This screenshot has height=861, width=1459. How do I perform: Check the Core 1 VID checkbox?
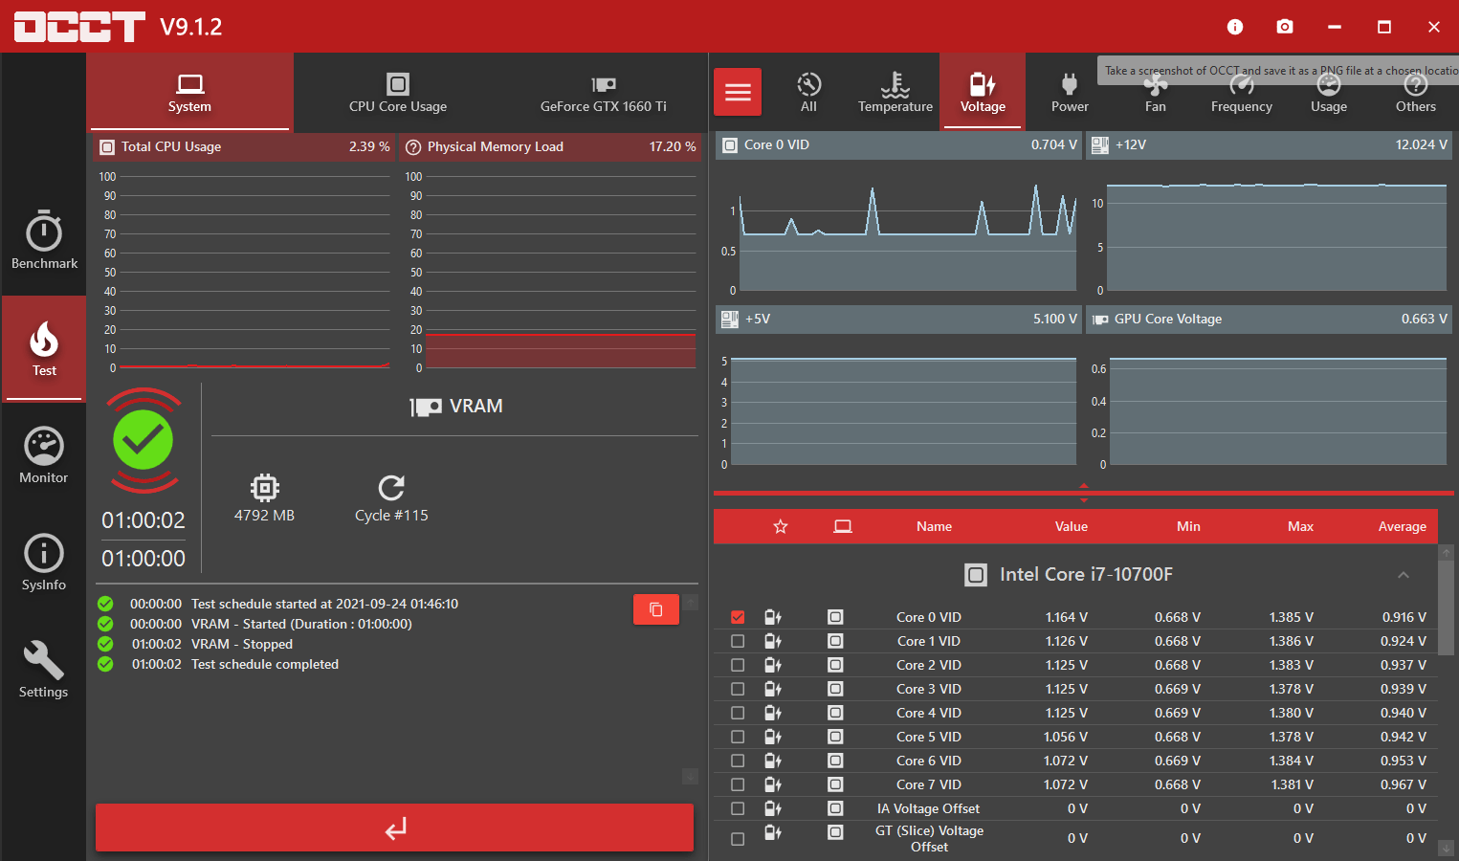pos(738,641)
